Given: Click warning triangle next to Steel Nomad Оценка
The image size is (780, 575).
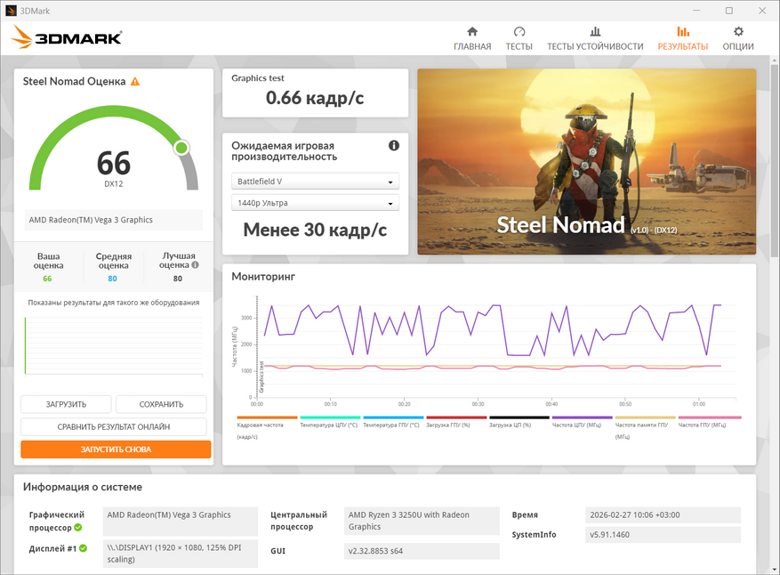Looking at the screenshot, I should [x=135, y=82].
